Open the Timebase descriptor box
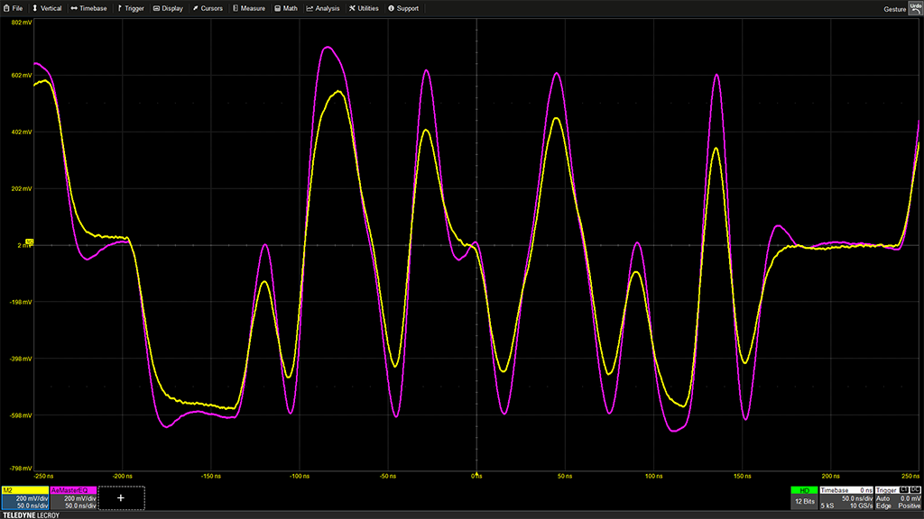924x519 pixels. pos(845,497)
